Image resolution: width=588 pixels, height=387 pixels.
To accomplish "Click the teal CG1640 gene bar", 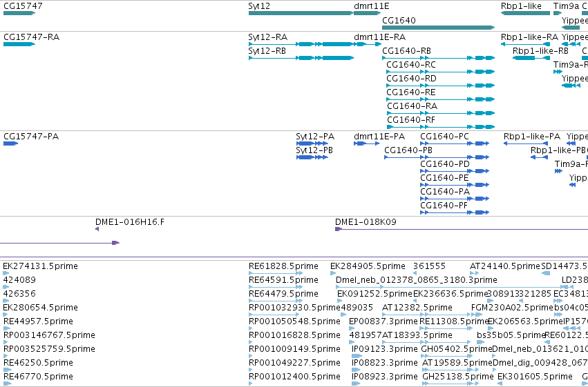I will point(438,28).
